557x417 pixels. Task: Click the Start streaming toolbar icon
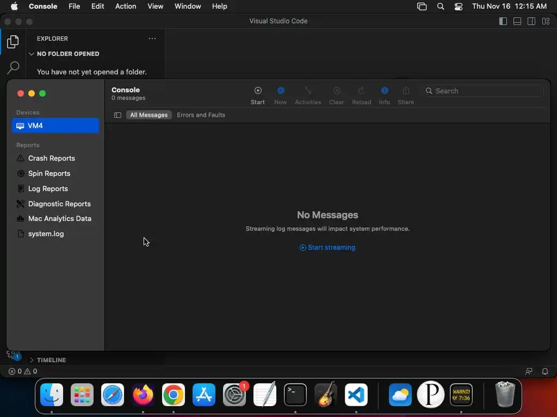258,91
